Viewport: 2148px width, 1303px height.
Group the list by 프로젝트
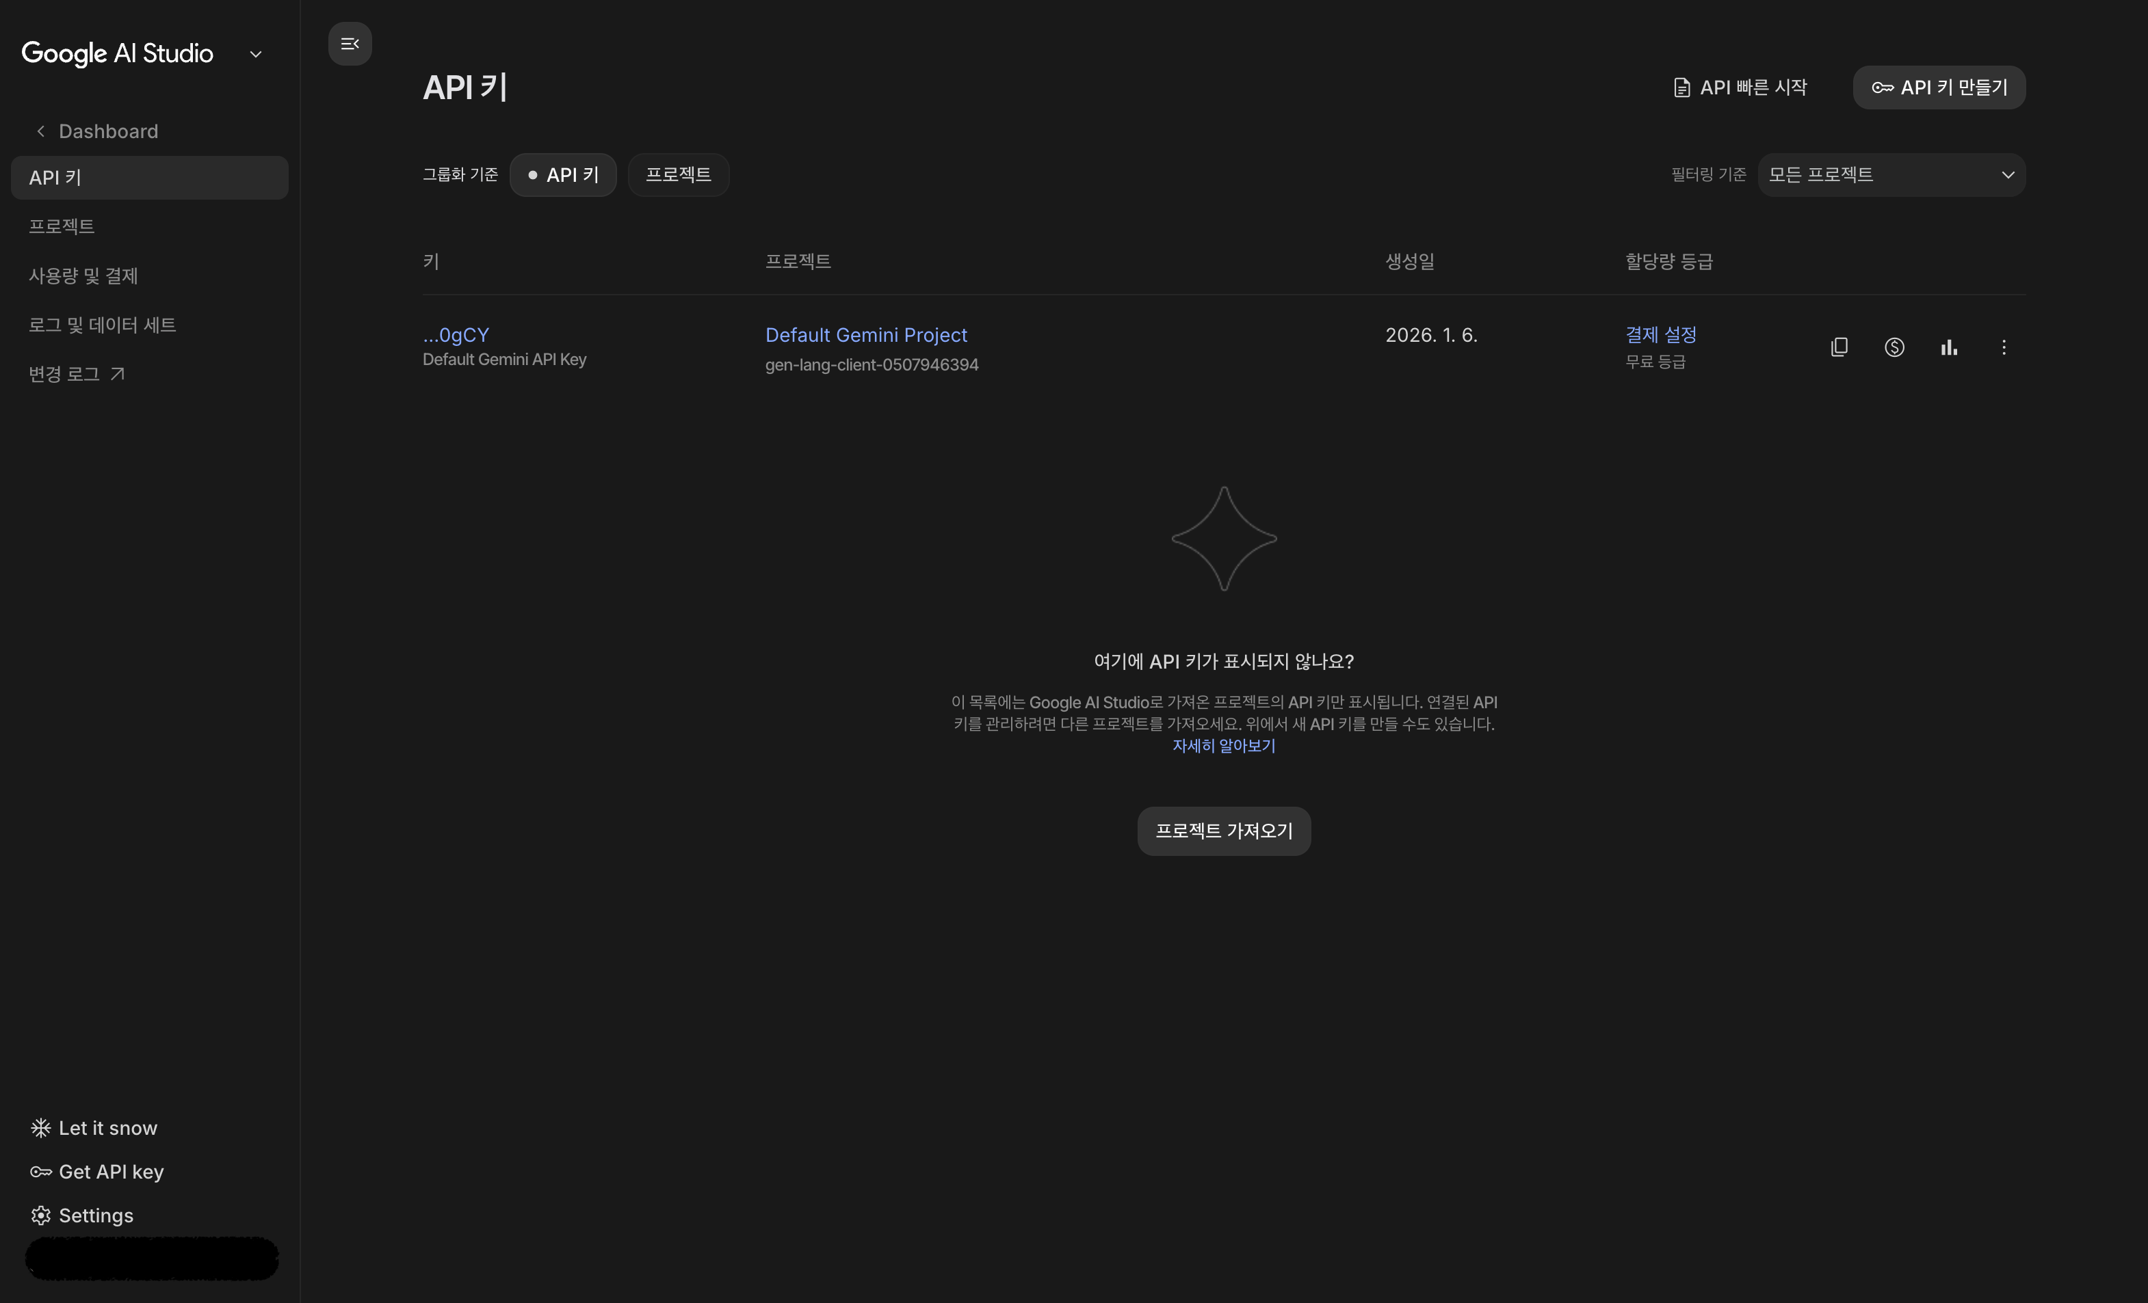pyautogui.click(x=678, y=174)
